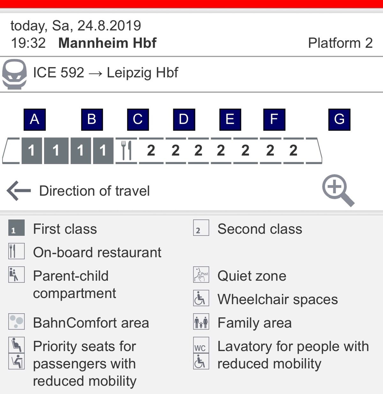Click the Wheelchair spaces legend icon
Viewport: 383px width, 394px height.
[x=201, y=298]
